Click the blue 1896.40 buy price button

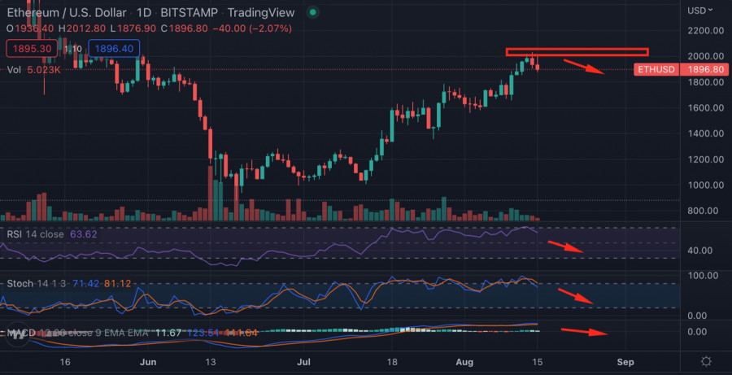pos(113,49)
